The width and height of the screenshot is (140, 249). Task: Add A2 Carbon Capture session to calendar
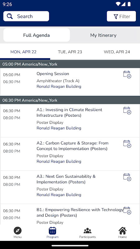coord(127,144)
